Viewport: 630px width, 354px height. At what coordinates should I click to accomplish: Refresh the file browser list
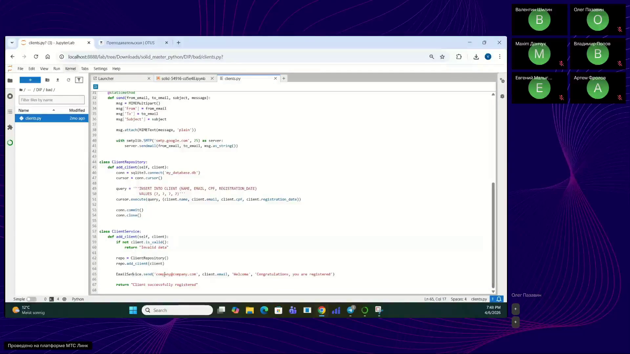(x=68, y=80)
